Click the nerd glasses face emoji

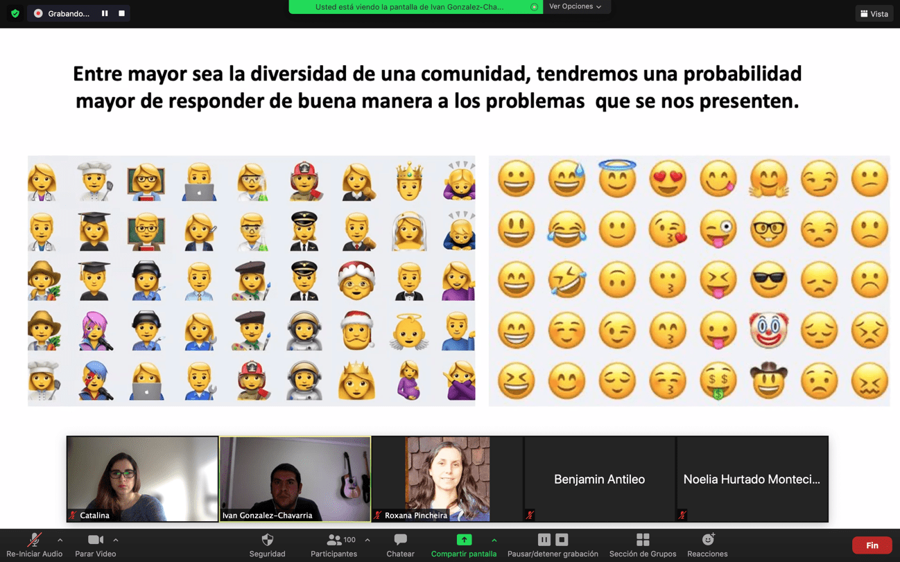(x=768, y=229)
